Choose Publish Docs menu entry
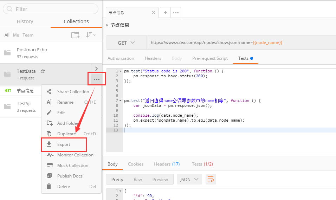 click(x=71, y=176)
